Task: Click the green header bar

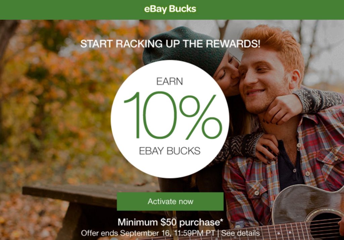Action: [172, 10]
